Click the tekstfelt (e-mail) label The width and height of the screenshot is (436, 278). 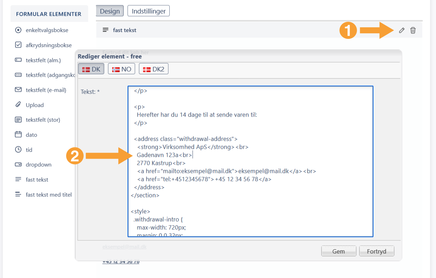[x=46, y=90]
